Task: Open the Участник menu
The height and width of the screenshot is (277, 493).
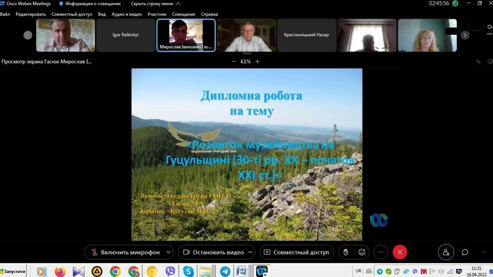Action: (x=157, y=14)
